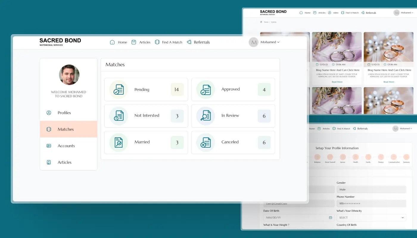The width and height of the screenshot is (417, 238).
Task: Click the Home icon in the Articles window navbar
Action: click(301, 13)
